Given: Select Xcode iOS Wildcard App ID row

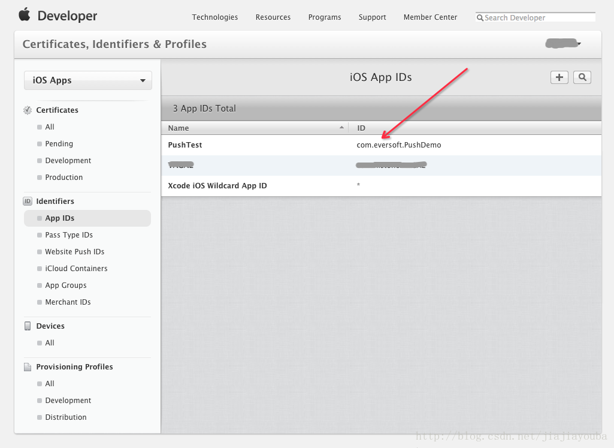Looking at the screenshot, I should pyautogui.click(x=381, y=186).
